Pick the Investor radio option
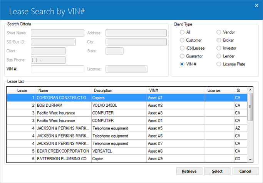The height and width of the screenshot is (183, 263). pyautogui.click(x=219, y=48)
